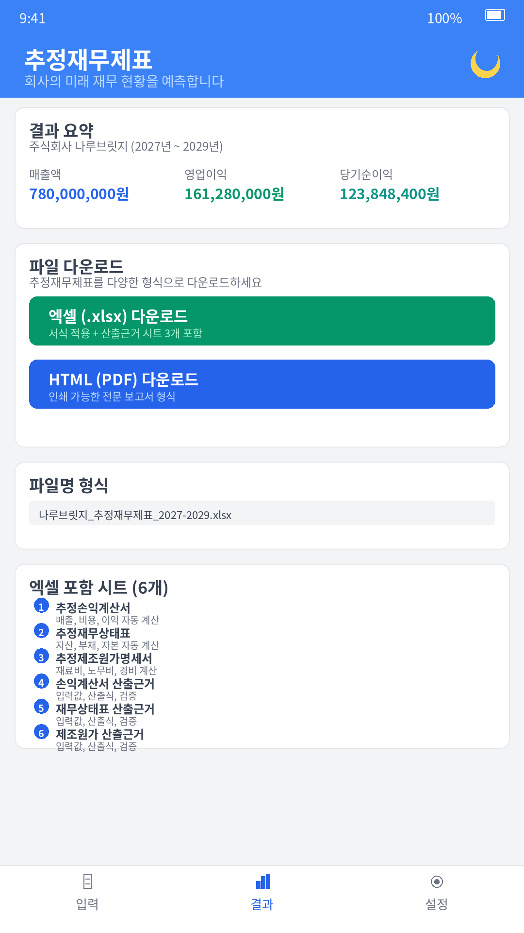Viewport: 524px width, 933px height.
Task: Tap the 추정제조원가명세서 sheet entry
Action: point(103,658)
